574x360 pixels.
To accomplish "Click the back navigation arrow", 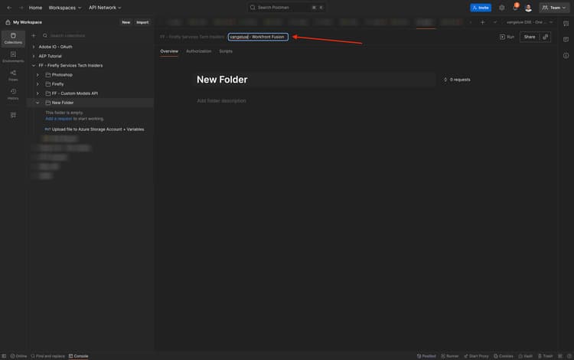I will point(9,8).
